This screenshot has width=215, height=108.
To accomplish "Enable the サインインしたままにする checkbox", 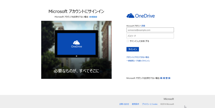I will (128, 41).
